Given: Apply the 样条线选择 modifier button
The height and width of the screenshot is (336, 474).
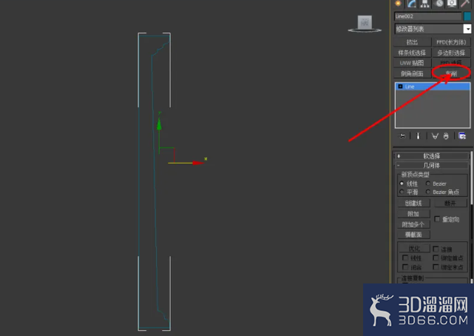Looking at the screenshot, I should tap(412, 53).
